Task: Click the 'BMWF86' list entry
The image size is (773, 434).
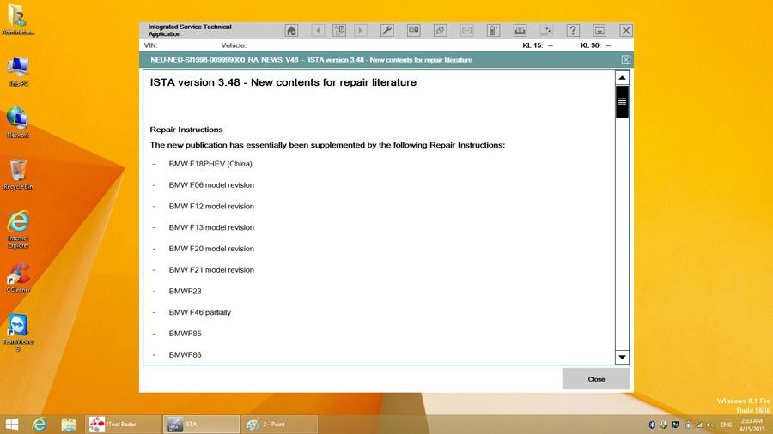Action: pyautogui.click(x=185, y=354)
